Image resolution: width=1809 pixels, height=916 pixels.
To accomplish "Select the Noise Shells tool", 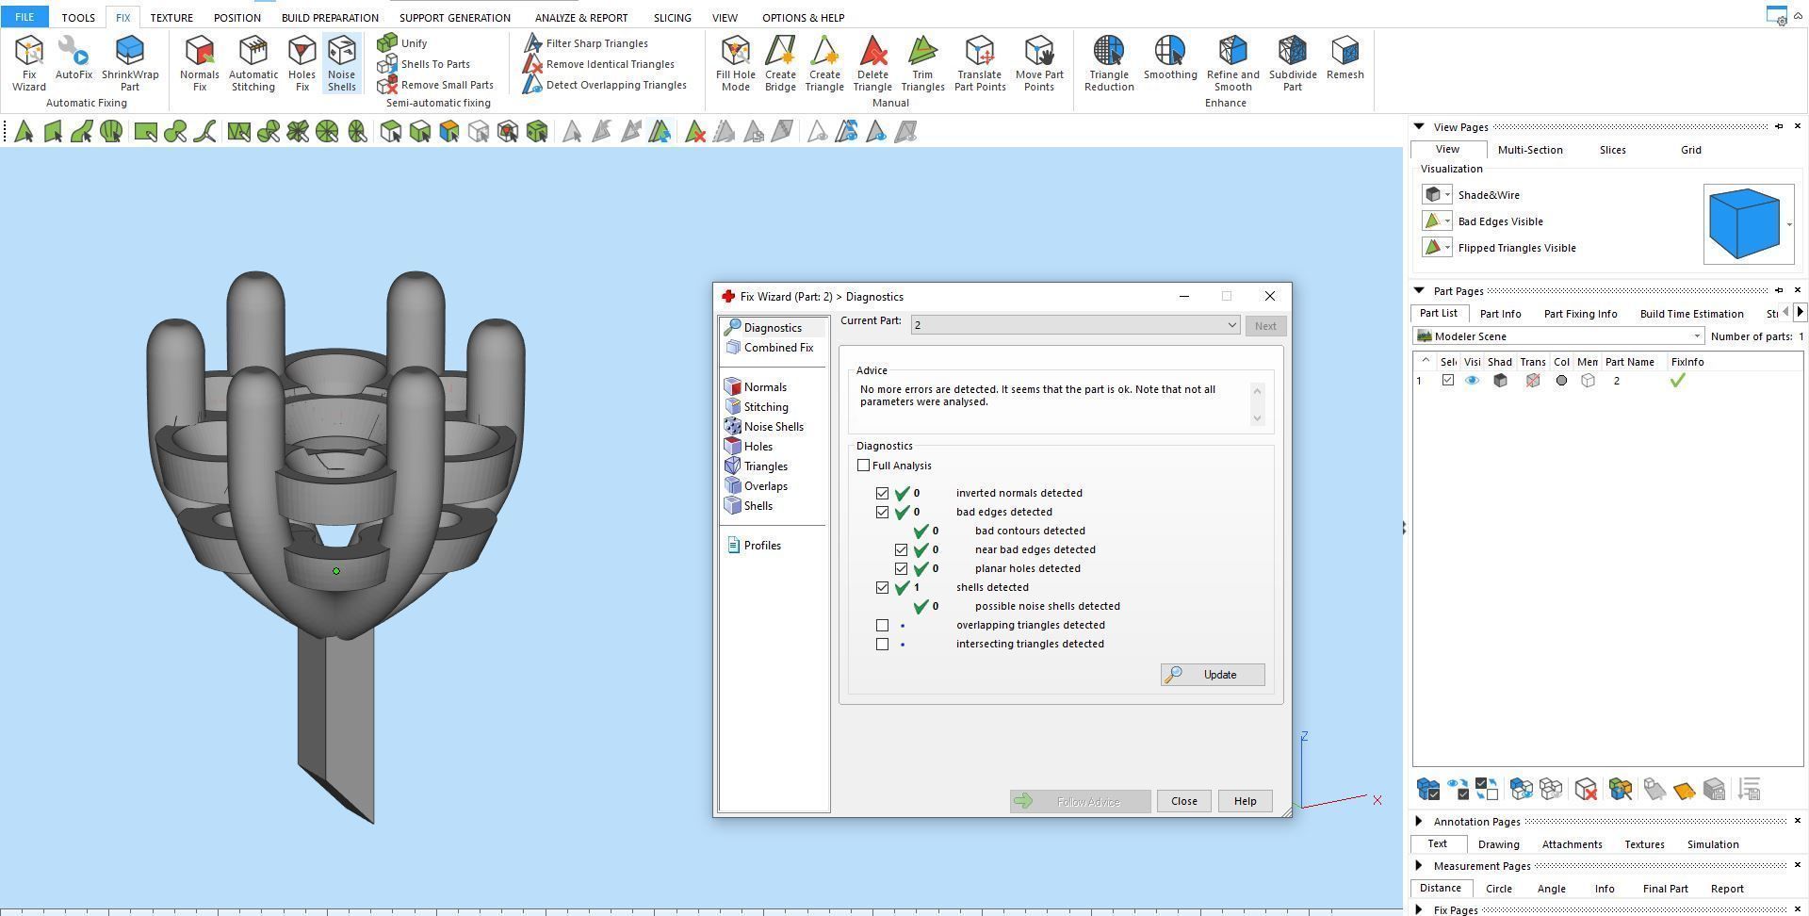I will click(x=341, y=63).
